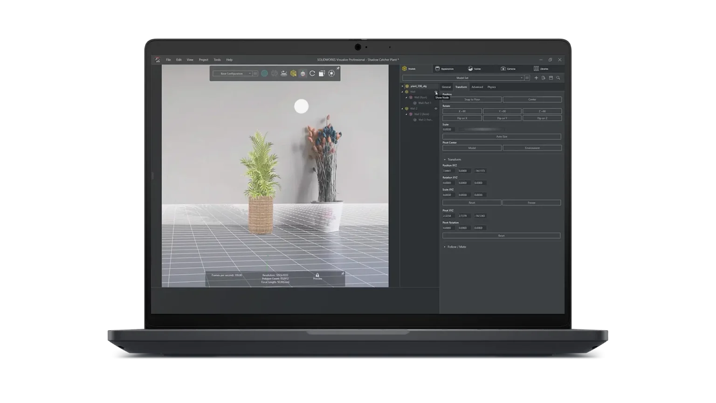Select the yellow model selection cube tool
716x403 pixels.
[293, 74]
